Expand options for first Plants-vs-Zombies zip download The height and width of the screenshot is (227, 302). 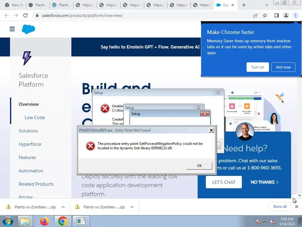click(x=63, y=207)
